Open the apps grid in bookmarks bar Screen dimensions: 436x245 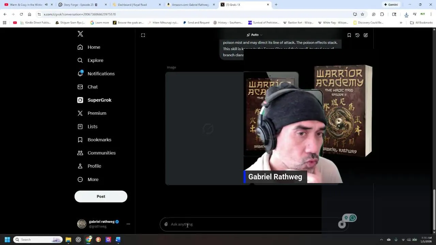point(4,23)
